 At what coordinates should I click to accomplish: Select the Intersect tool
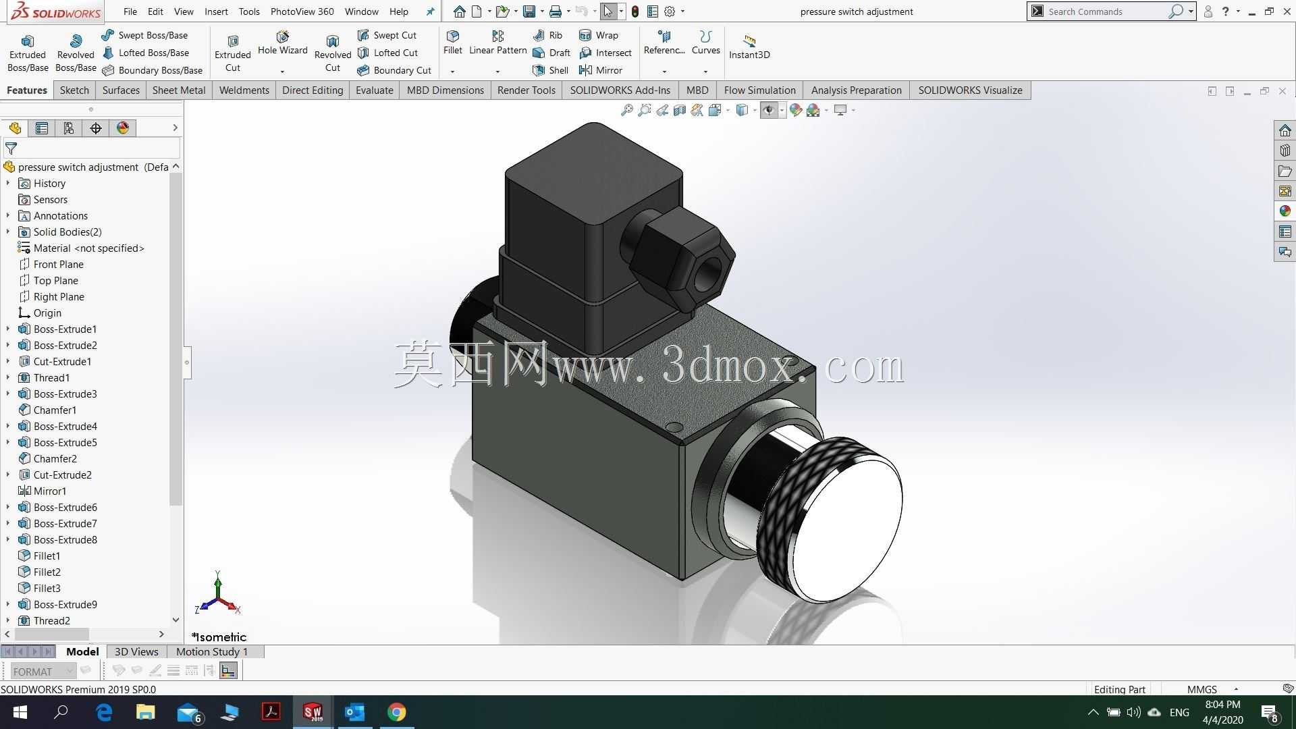coord(605,53)
